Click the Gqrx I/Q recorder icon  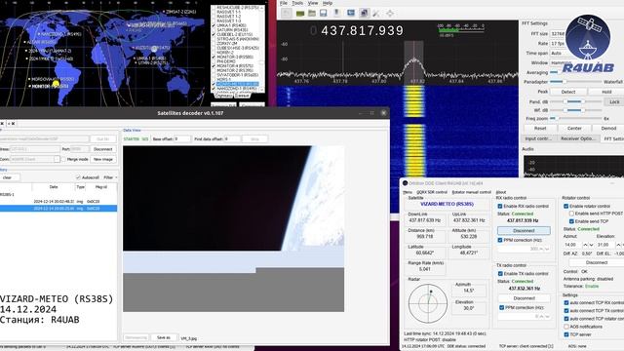point(336,13)
